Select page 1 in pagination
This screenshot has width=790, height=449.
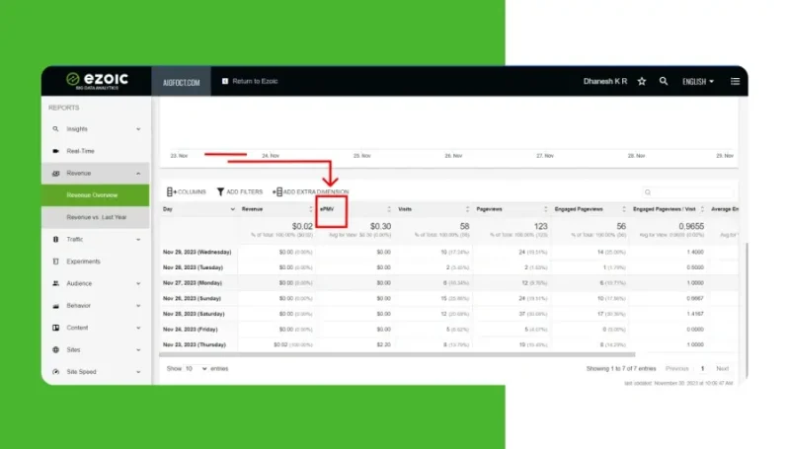pyautogui.click(x=702, y=368)
